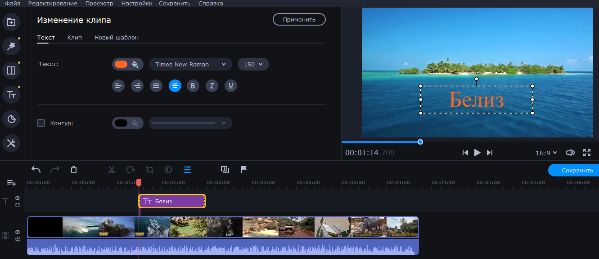Open the Transitions panel in sidebar
The image size is (599, 259).
(x=11, y=70)
